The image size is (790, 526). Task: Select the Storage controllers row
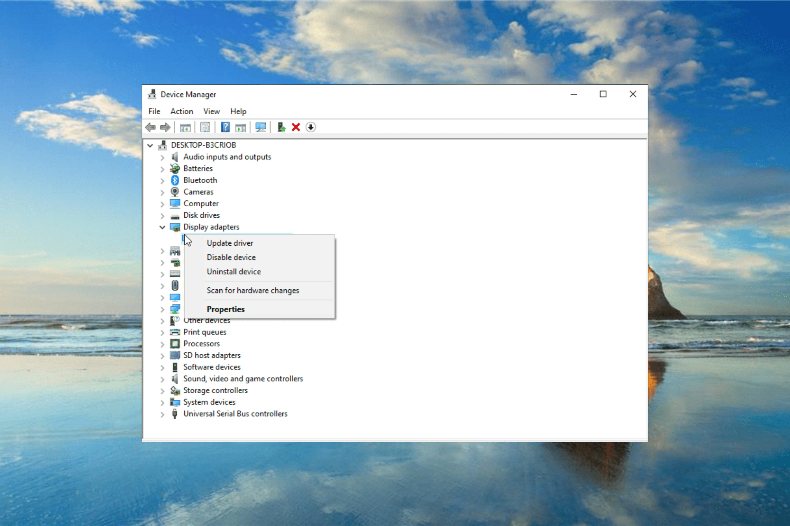click(216, 390)
